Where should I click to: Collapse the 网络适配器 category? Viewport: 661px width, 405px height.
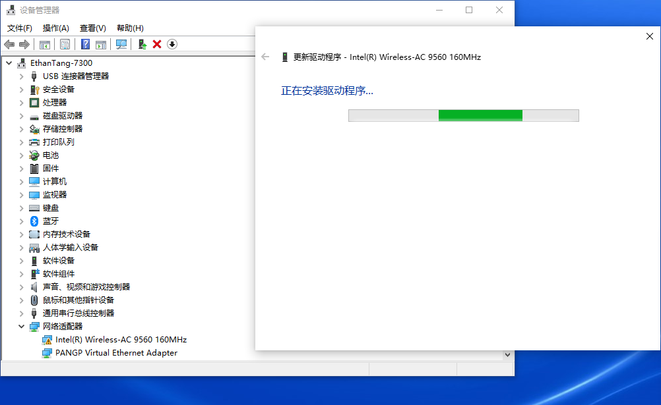coord(22,326)
